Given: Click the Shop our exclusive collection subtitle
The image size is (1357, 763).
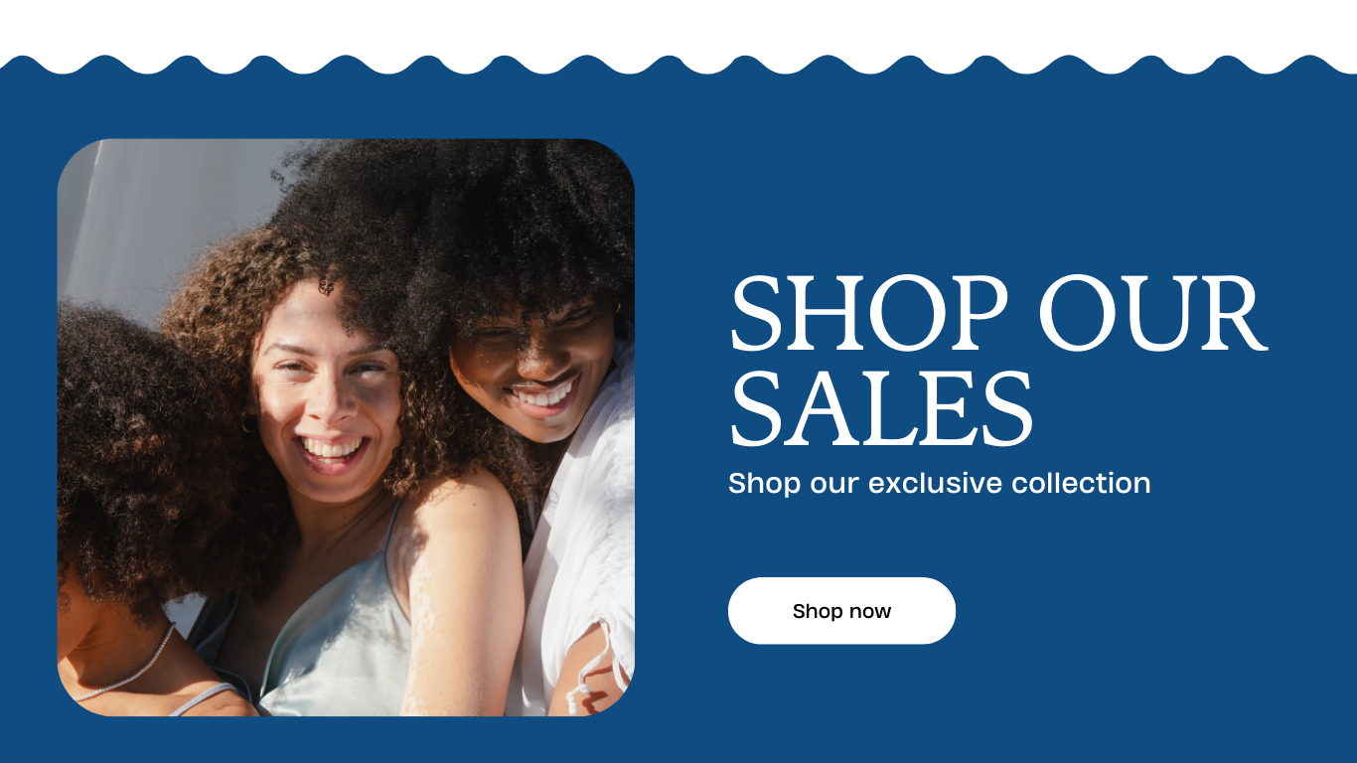Looking at the screenshot, I should (939, 484).
